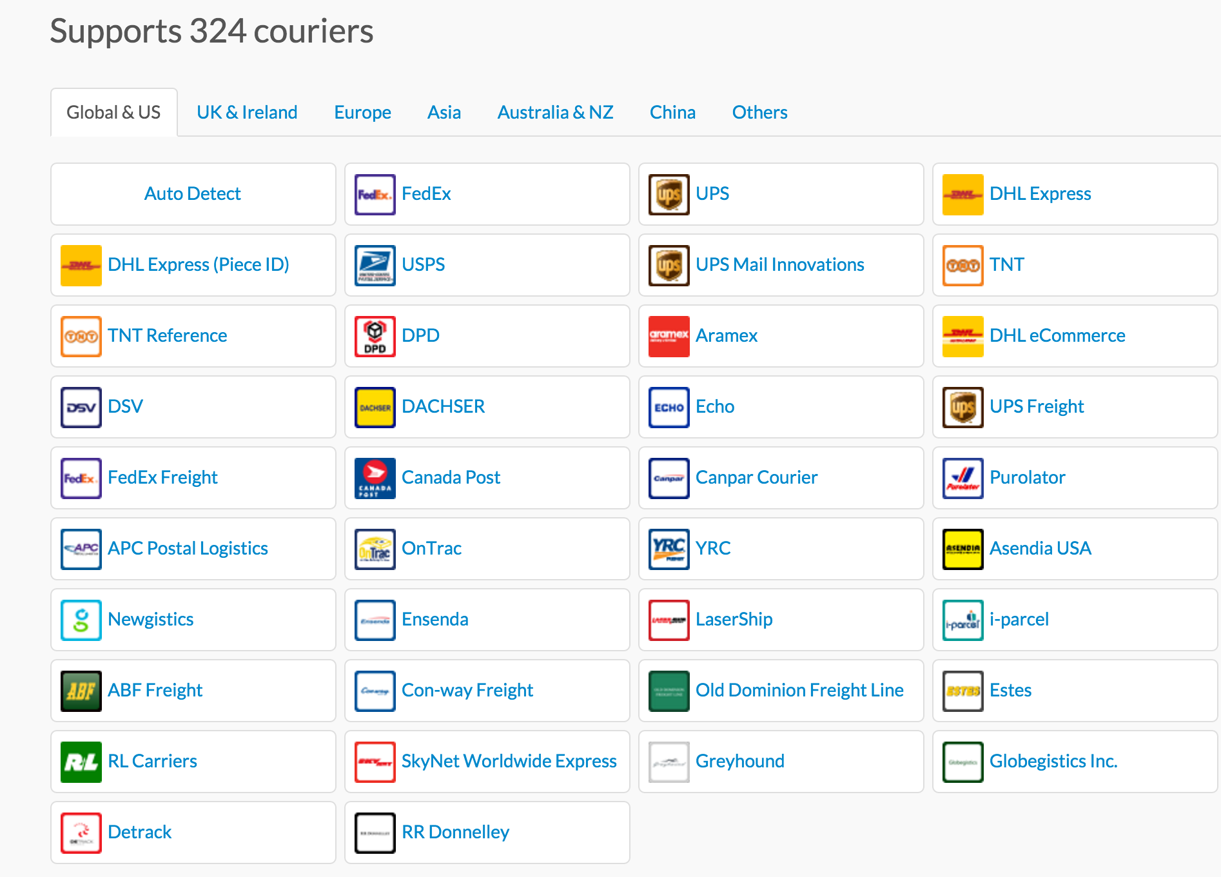1221x877 pixels.
Task: Click the YRC logo icon
Action: [x=669, y=549]
